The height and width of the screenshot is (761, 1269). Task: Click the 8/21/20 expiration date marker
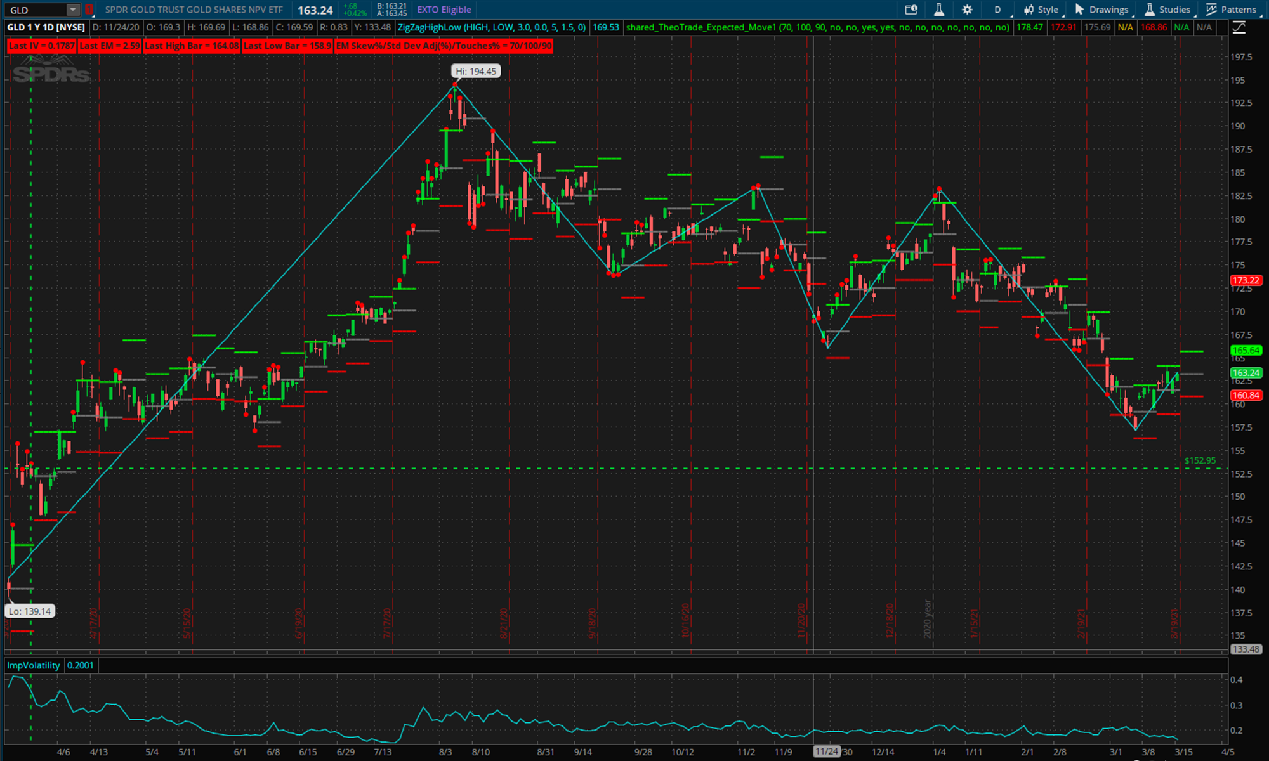pos(504,623)
